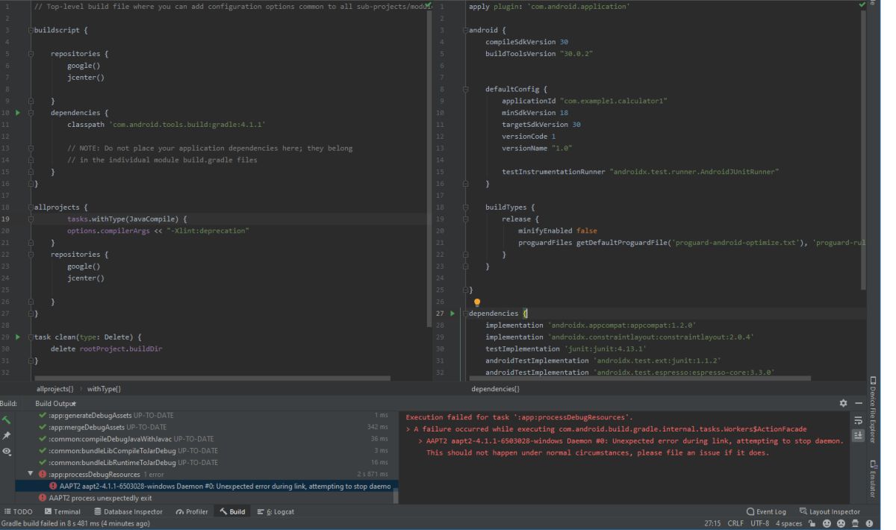Click the 'withType{}' breadcrumb
This screenshot has width=896, height=530.
pos(105,389)
